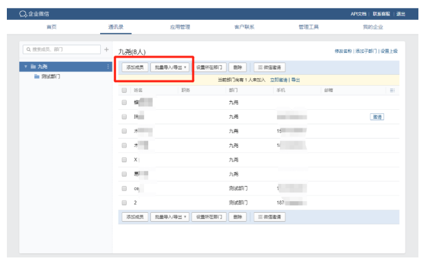The height and width of the screenshot is (265, 428).
Task: Click 删除 below the member table
Action: (x=237, y=217)
